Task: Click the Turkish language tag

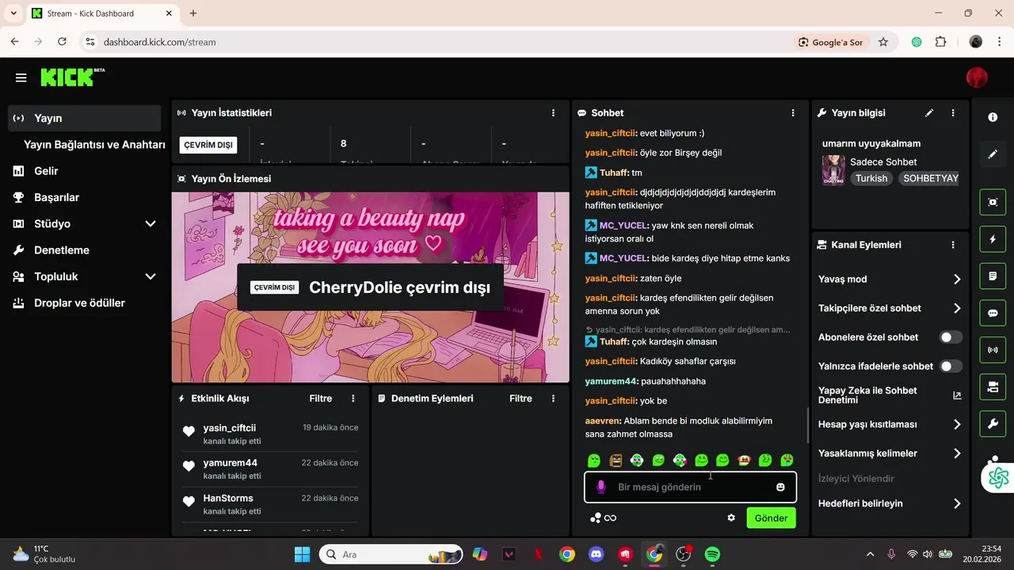Action: click(x=871, y=178)
